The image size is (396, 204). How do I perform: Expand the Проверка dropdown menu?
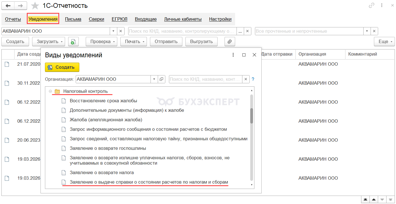(102, 42)
